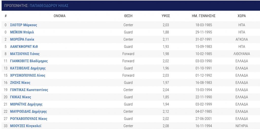Click ΖΗΣΗΣ Νίκος name link

pyautogui.click(x=20, y=83)
